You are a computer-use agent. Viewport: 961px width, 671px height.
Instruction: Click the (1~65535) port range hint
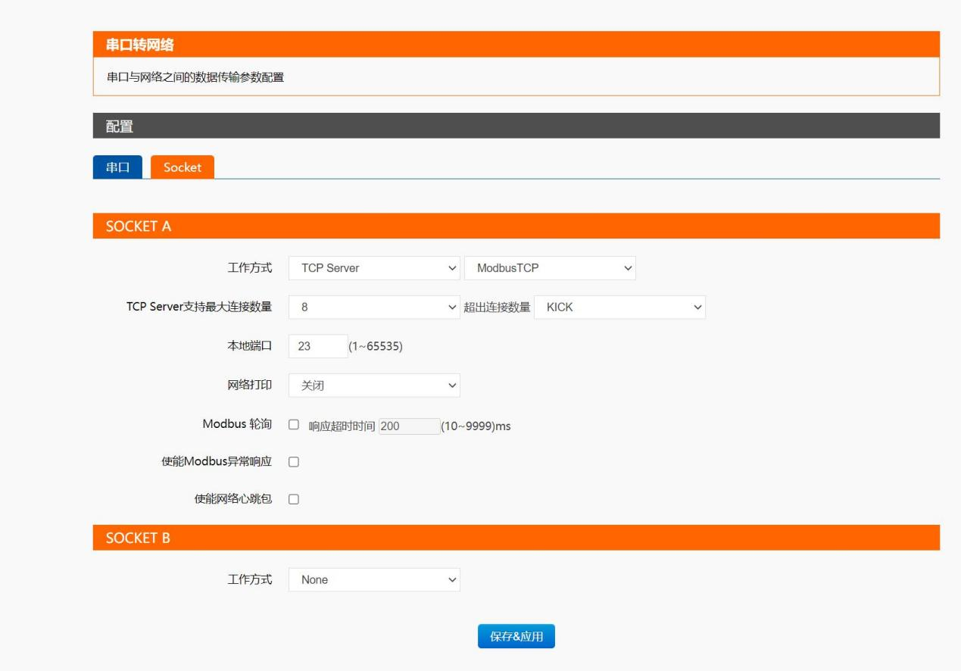tap(376, 347)
